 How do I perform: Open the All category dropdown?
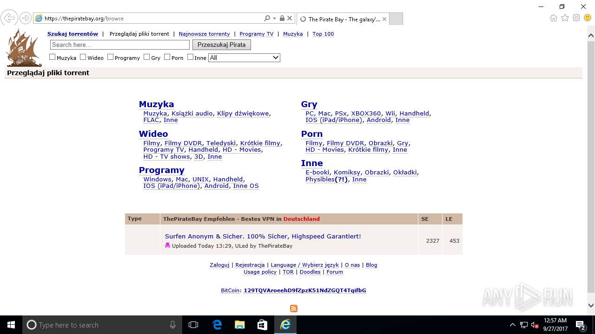click(x=244, y=58)
